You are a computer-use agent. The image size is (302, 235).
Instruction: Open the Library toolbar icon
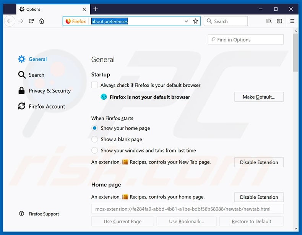(269, 21)
